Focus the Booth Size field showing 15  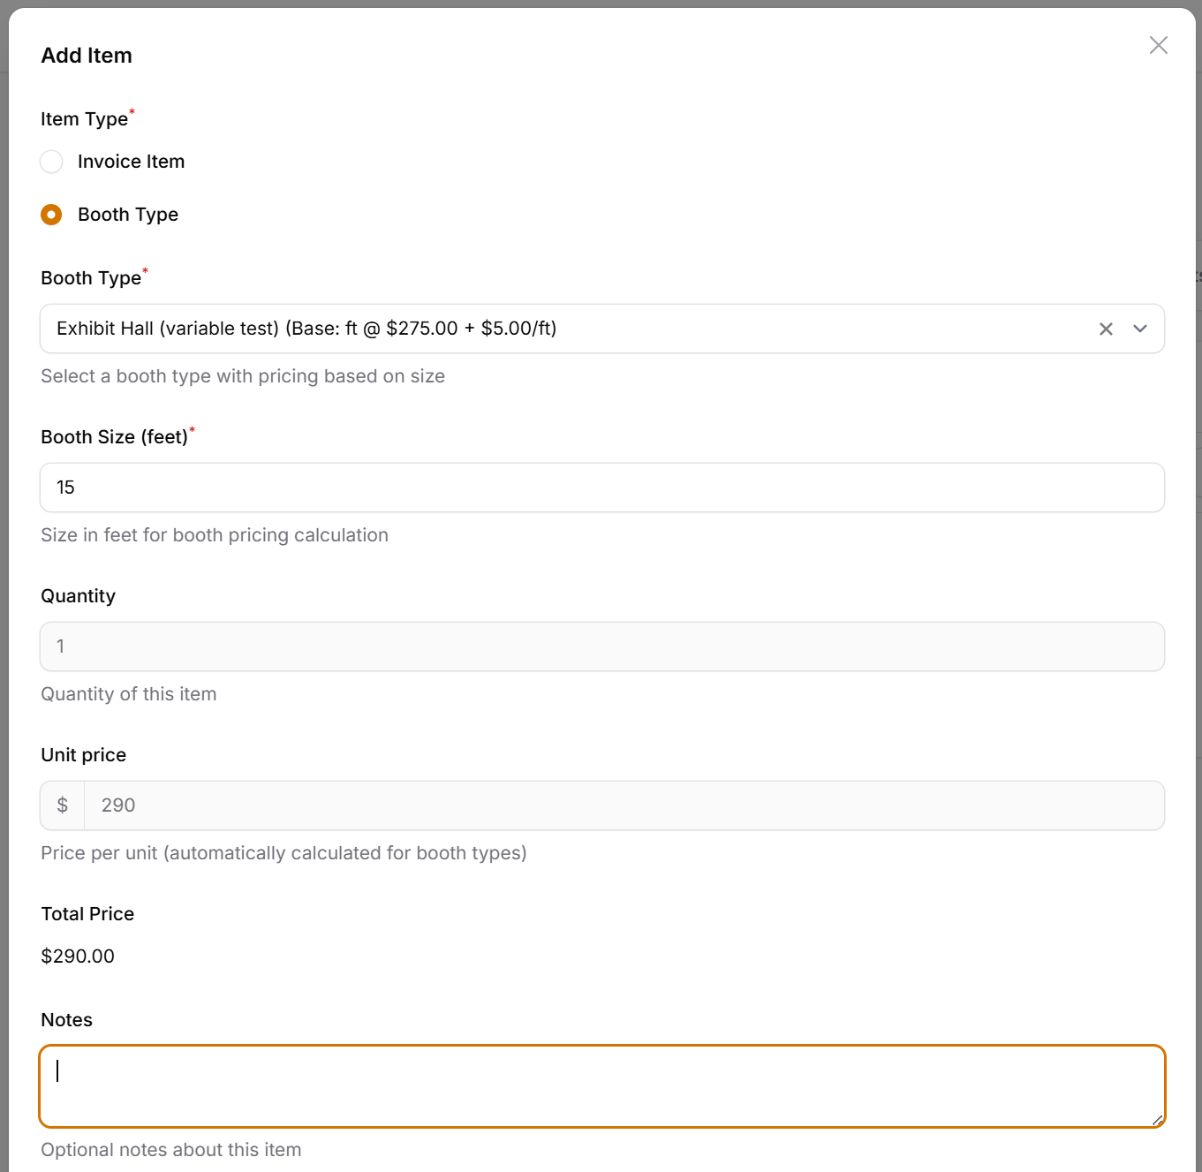[x=601, y=488]
